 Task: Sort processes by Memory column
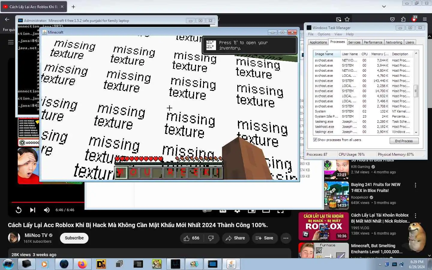(379, 54)
